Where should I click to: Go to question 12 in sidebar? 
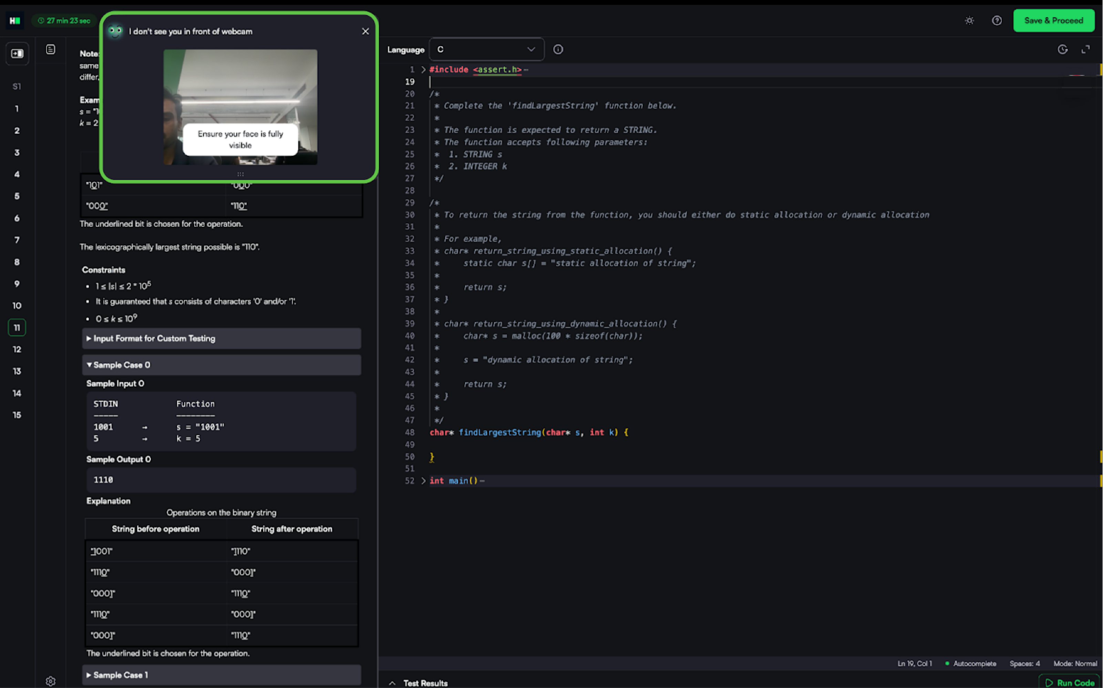point(17,350)
